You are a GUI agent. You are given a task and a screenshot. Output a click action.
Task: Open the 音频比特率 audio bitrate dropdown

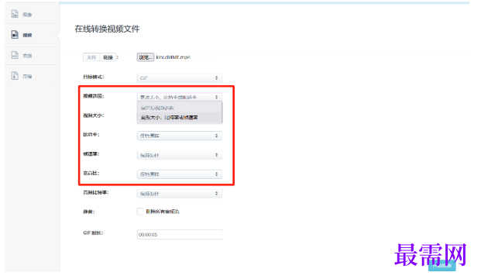(x=180, y=194)
